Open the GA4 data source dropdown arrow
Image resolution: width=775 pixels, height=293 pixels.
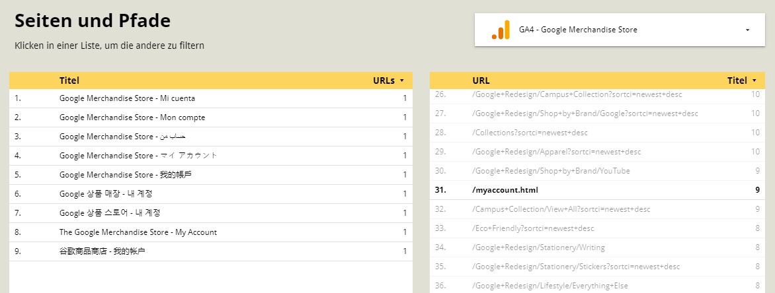[747, 30]
